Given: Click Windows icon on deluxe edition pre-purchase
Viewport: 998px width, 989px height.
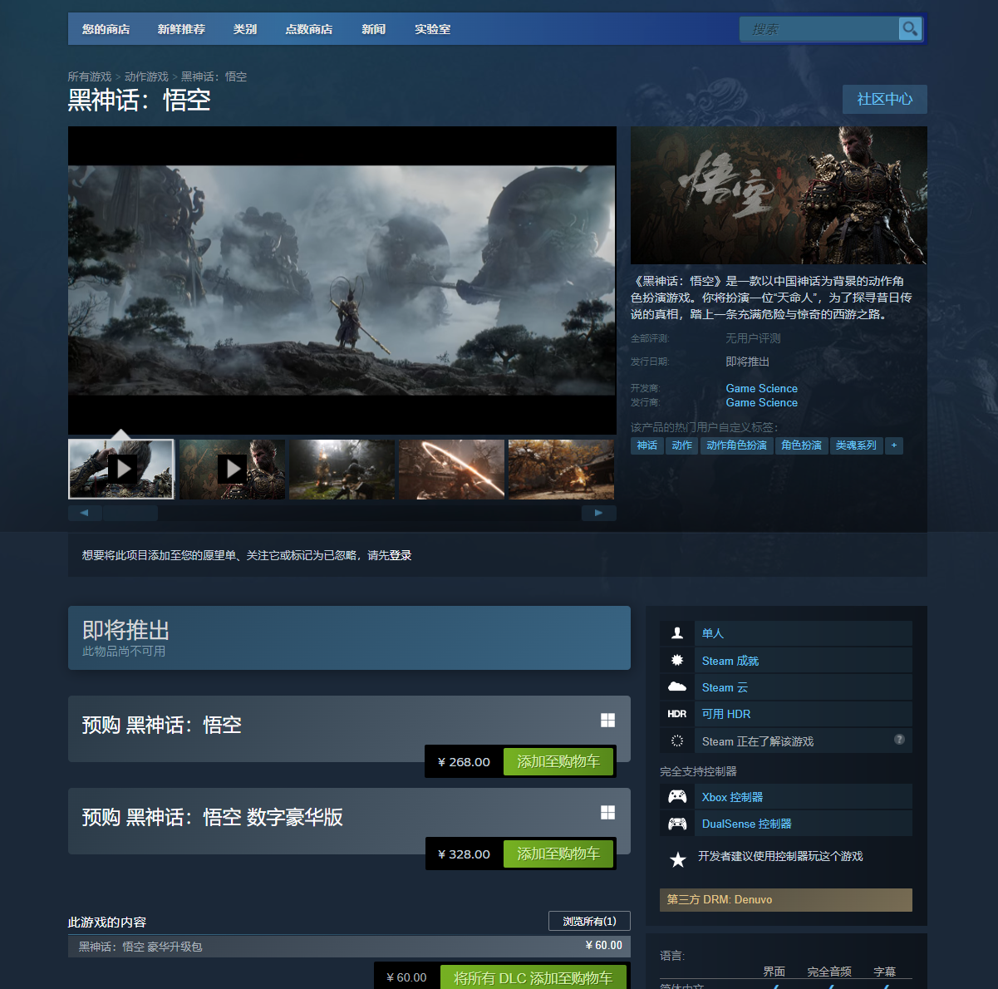Looking at the screenshot, I should (x=608, y=813).
